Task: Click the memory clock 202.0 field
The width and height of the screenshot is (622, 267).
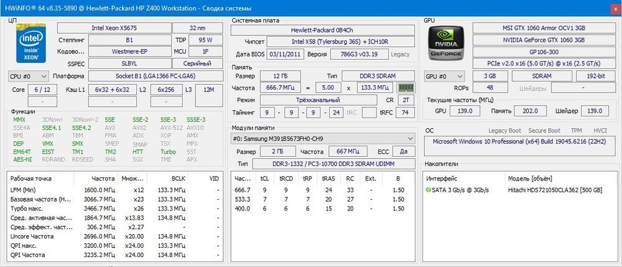Action: 530,111
